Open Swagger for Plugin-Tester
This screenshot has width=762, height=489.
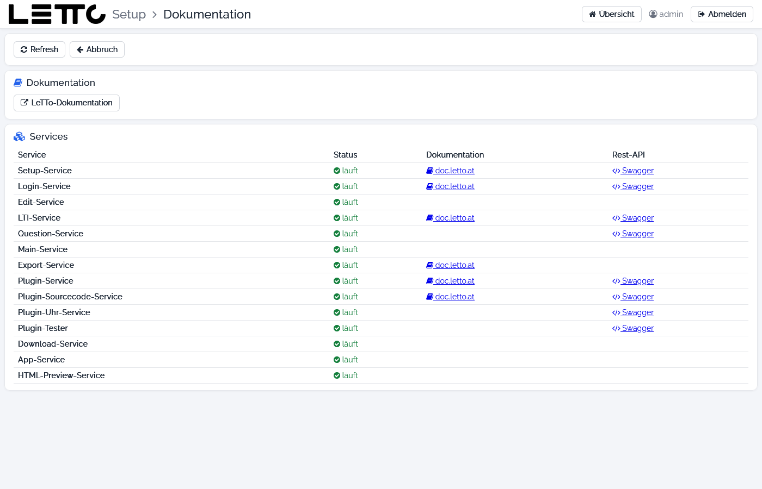pos(633,328)
